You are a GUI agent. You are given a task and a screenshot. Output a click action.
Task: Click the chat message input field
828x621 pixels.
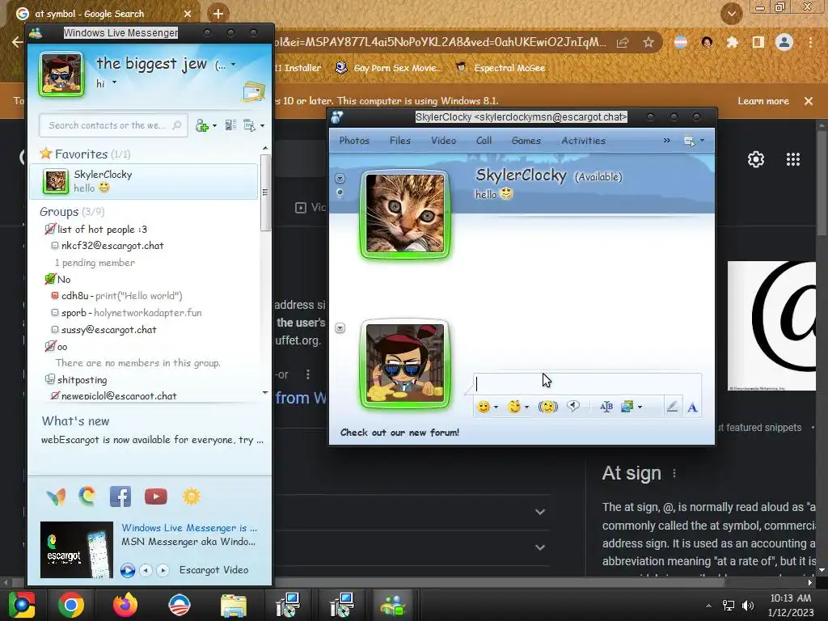point(587,383)
